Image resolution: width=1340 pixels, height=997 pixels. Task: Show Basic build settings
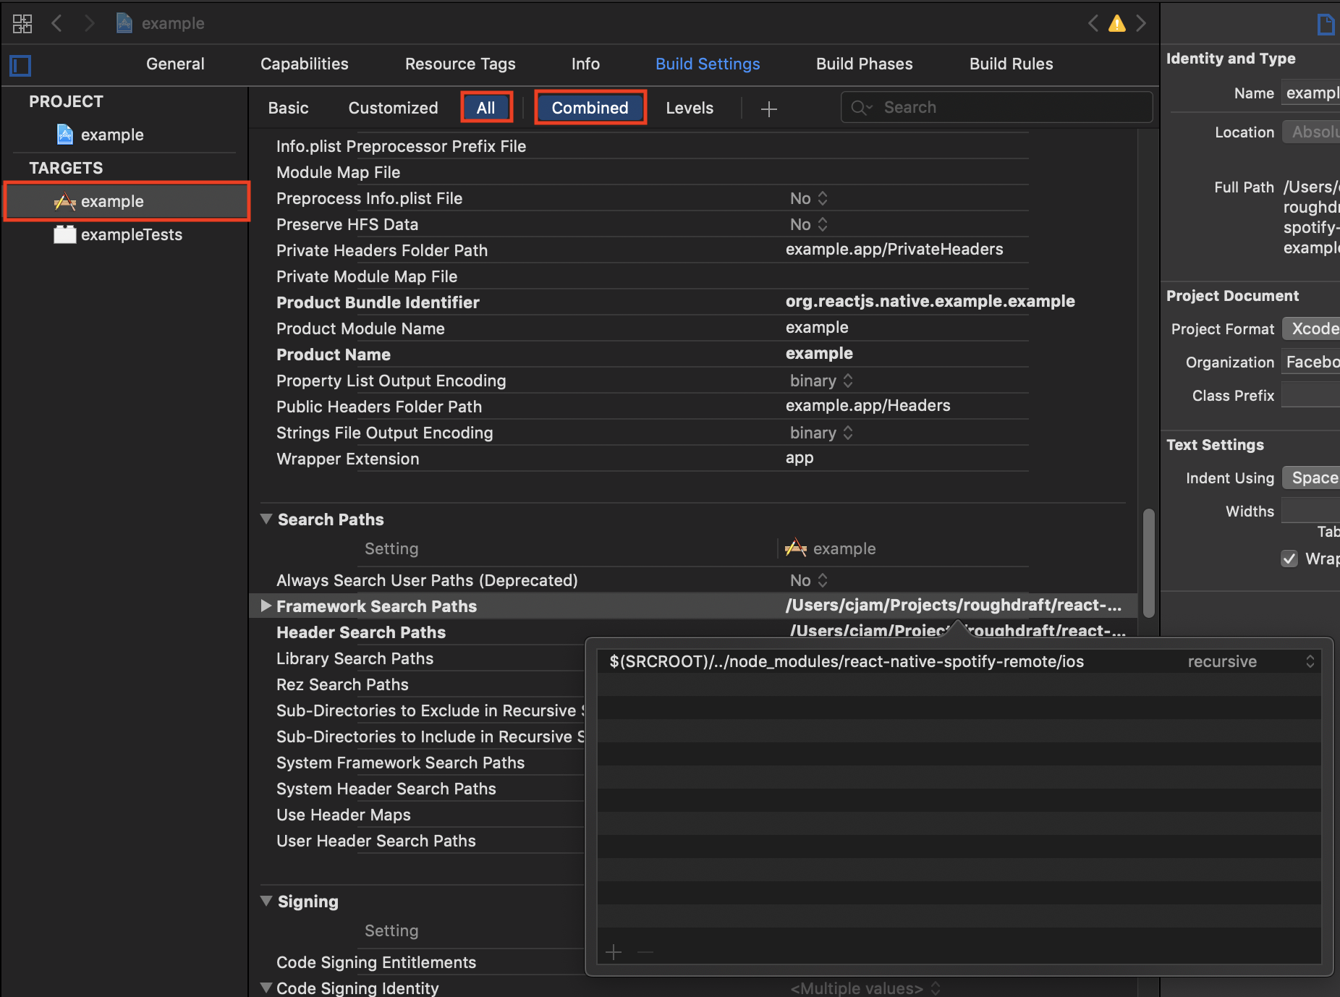coord(288,108)
